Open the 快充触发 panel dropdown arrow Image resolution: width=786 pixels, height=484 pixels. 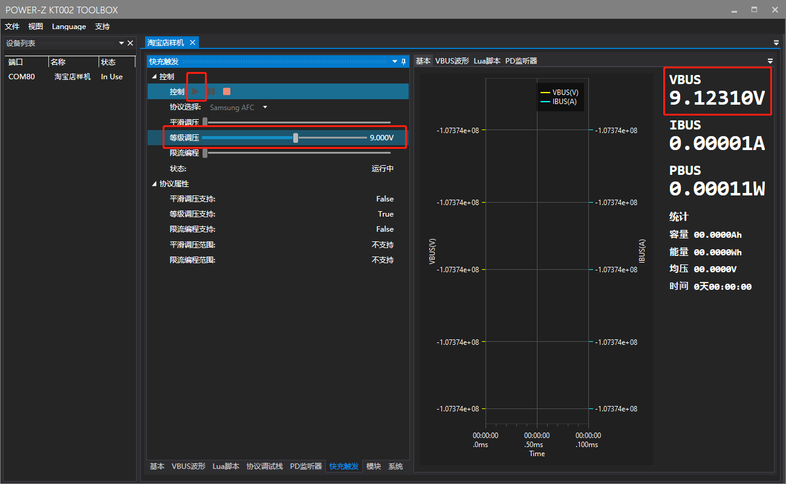(395, 62)
